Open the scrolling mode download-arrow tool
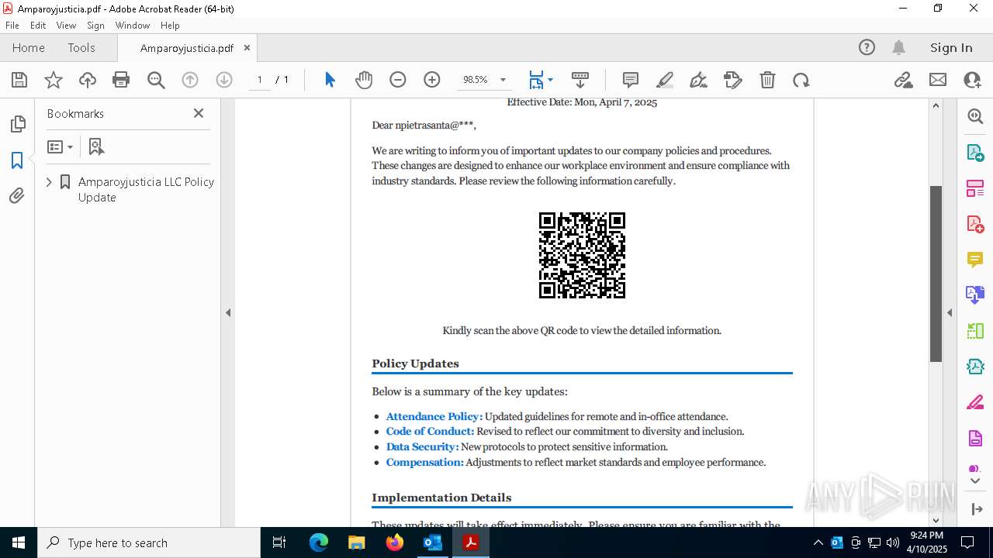993x558 pixels. 580,80
